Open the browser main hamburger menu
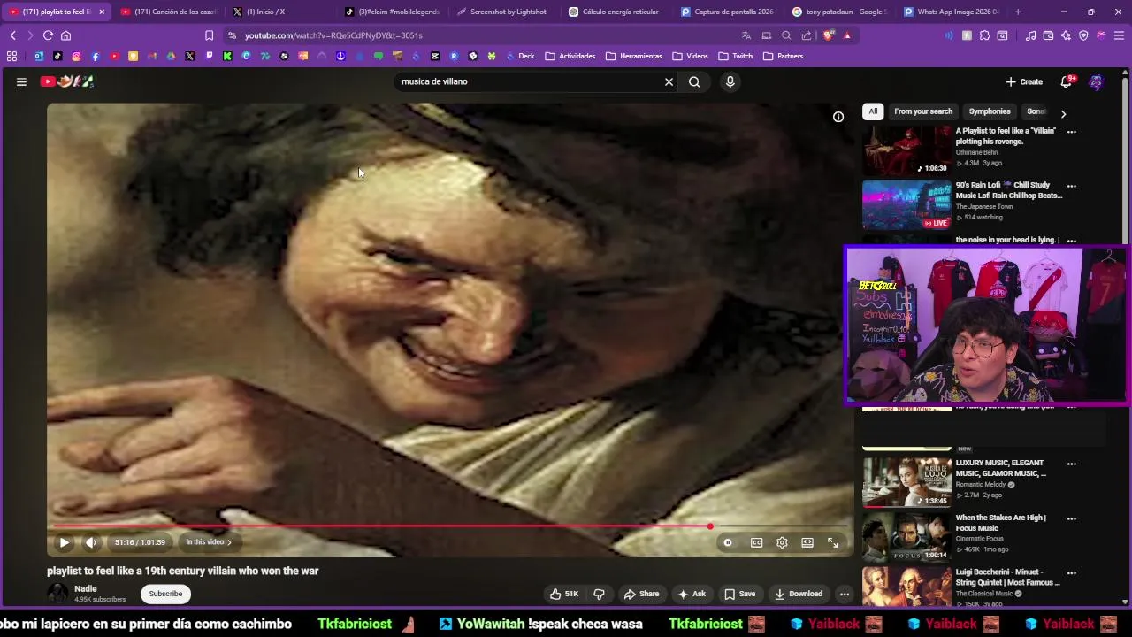This screenshot has height=637, width=1132. [x=1120, y=35]
